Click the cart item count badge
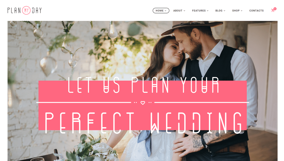This screenshot has width=284, height=161. [275, 9]
